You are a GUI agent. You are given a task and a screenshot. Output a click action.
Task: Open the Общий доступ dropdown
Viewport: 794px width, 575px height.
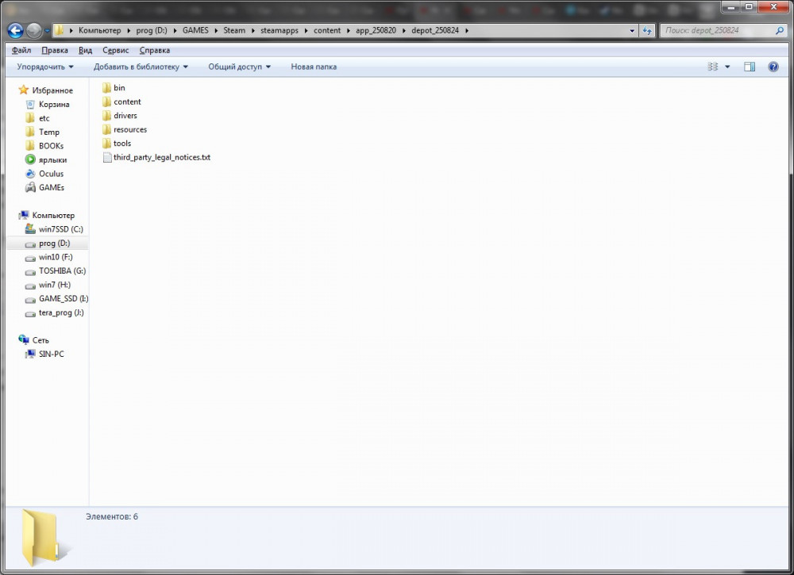(240, 67)
